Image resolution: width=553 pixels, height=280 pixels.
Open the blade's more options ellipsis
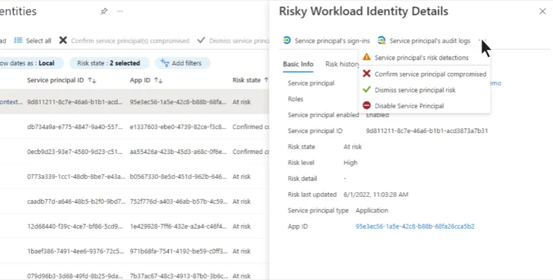(120, 12)
